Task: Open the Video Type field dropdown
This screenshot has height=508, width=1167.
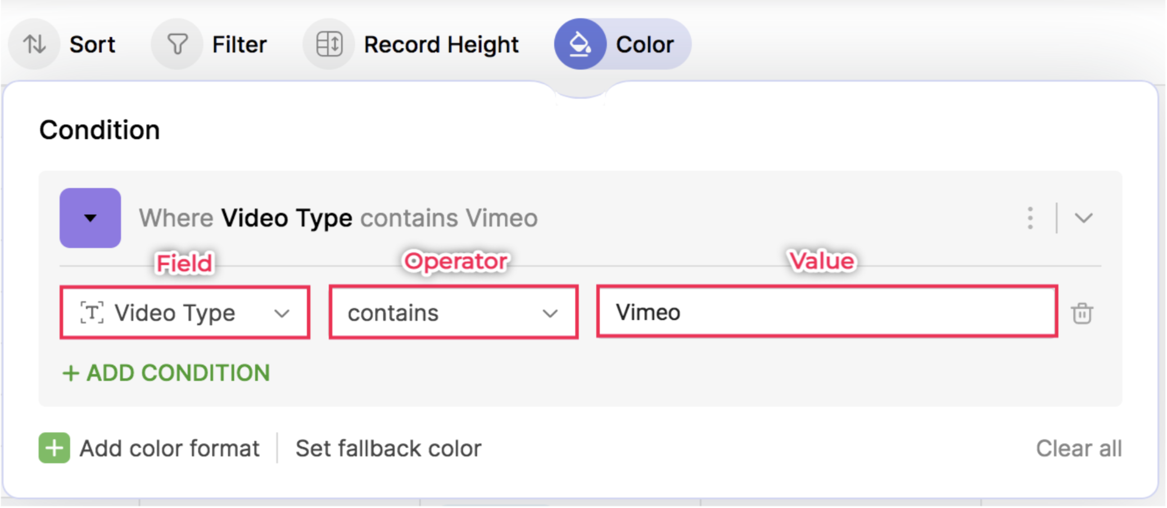Action: pyautogui.click(x=281, y=313)
